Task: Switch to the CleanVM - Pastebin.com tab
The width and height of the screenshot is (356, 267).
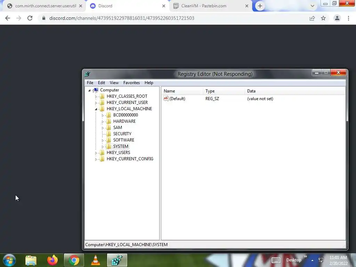Action: click(x=210, y=6)
